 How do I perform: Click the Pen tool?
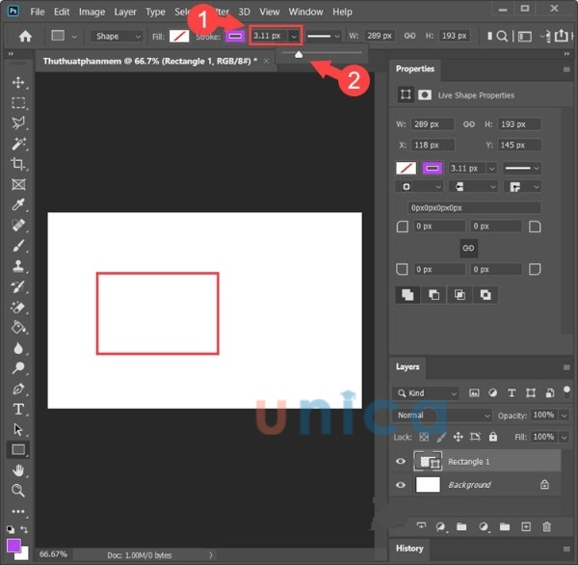pos(17,389)
